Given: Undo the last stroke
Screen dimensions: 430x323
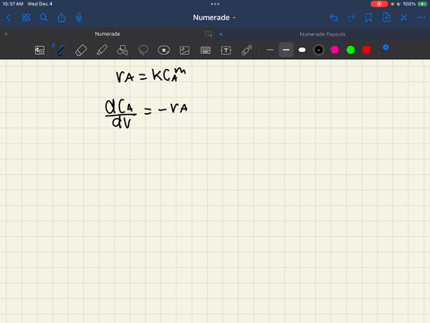Looking at the screenshot, I should (x=334, y=18).
